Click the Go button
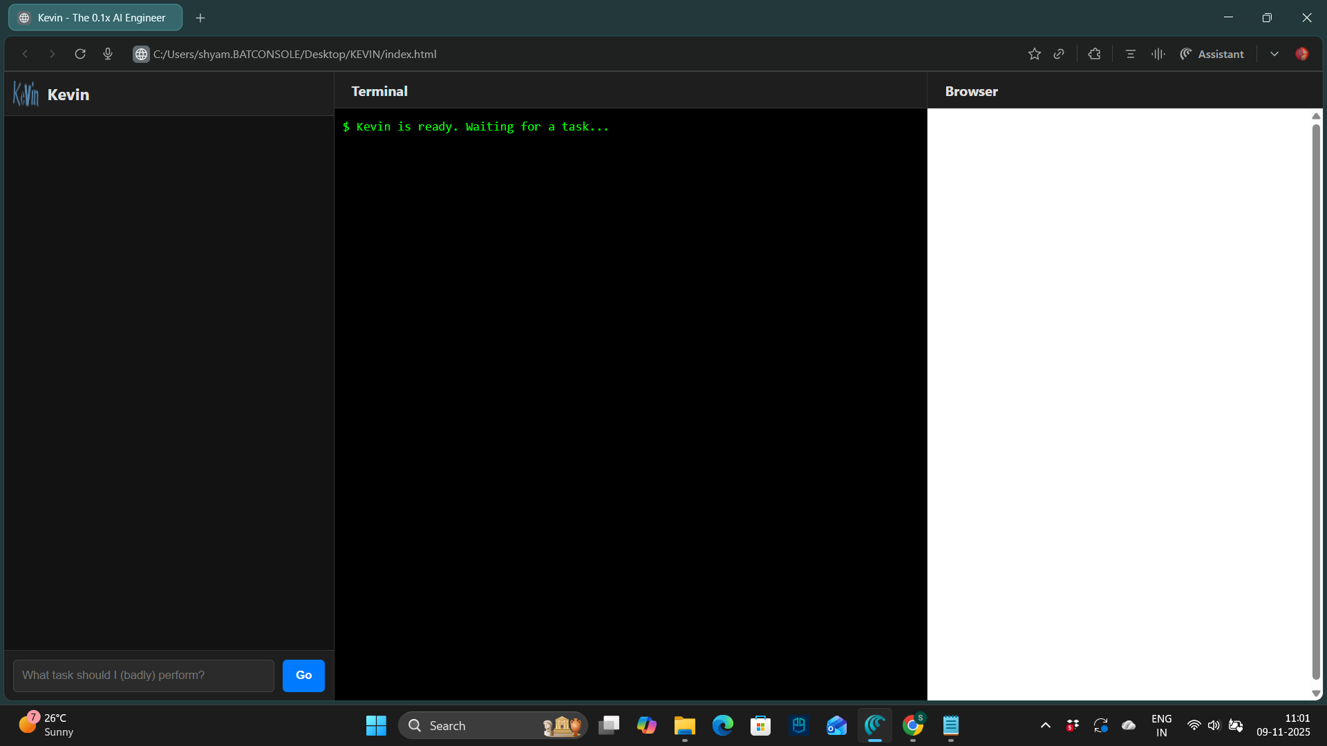 point(303,676)
